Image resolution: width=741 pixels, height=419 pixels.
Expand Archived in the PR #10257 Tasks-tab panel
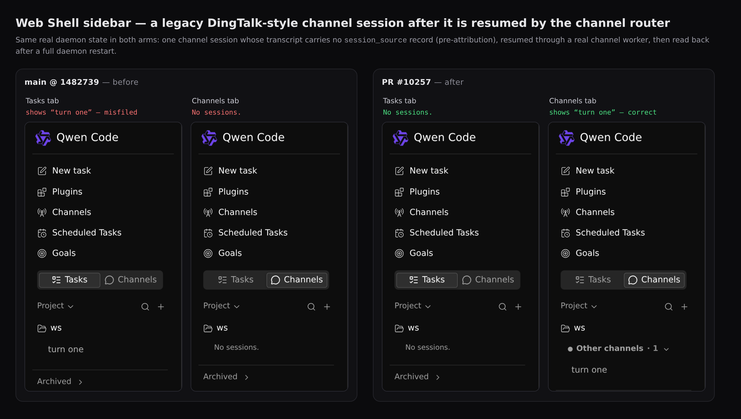(x=417, y=377)
